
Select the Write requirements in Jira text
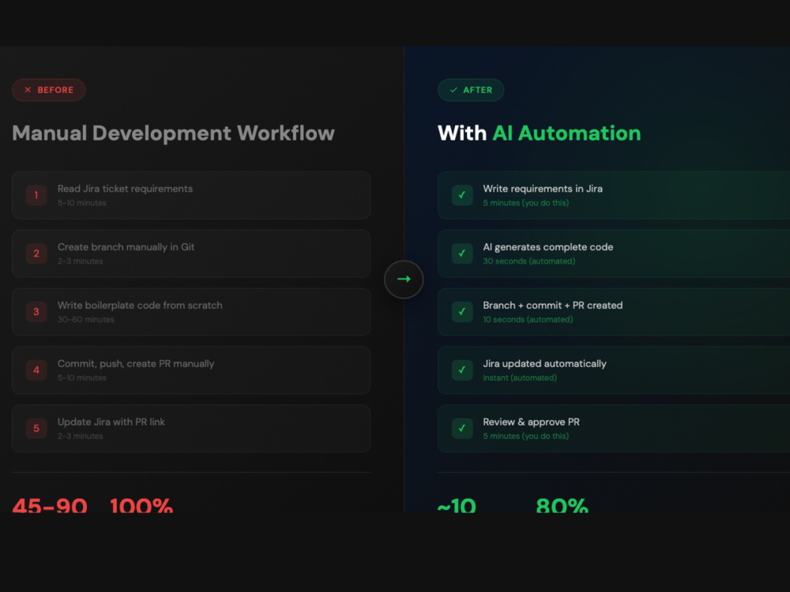543,189
